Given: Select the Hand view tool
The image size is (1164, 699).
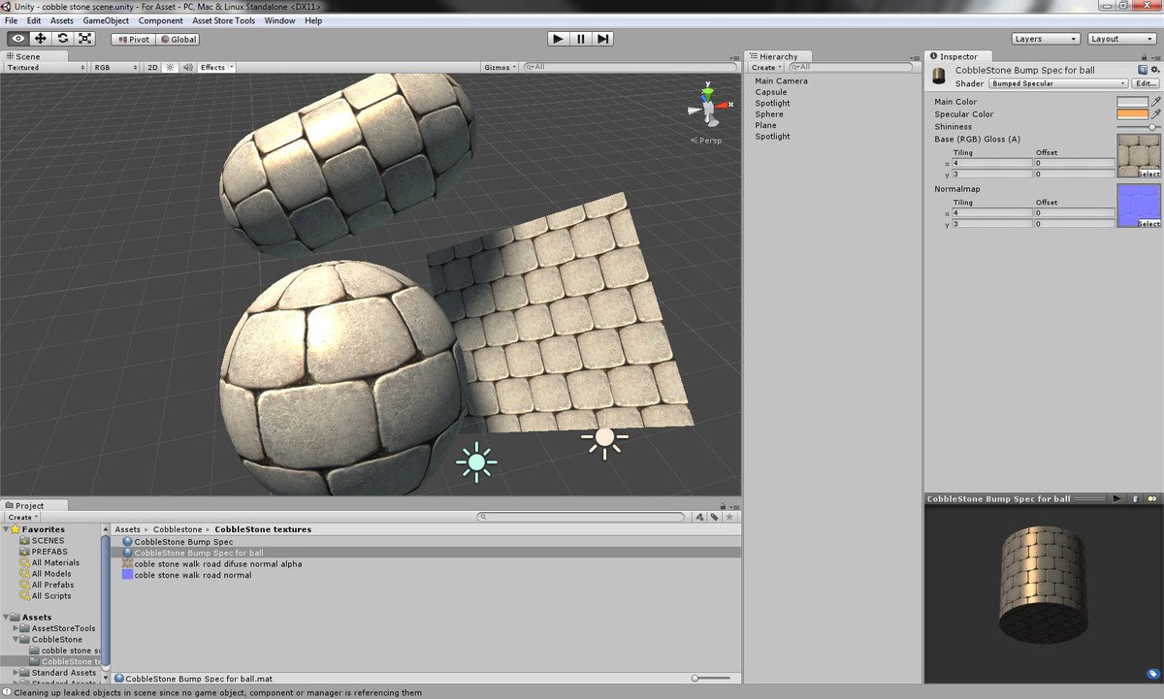Looking at the screenshot, I should 15,38.
